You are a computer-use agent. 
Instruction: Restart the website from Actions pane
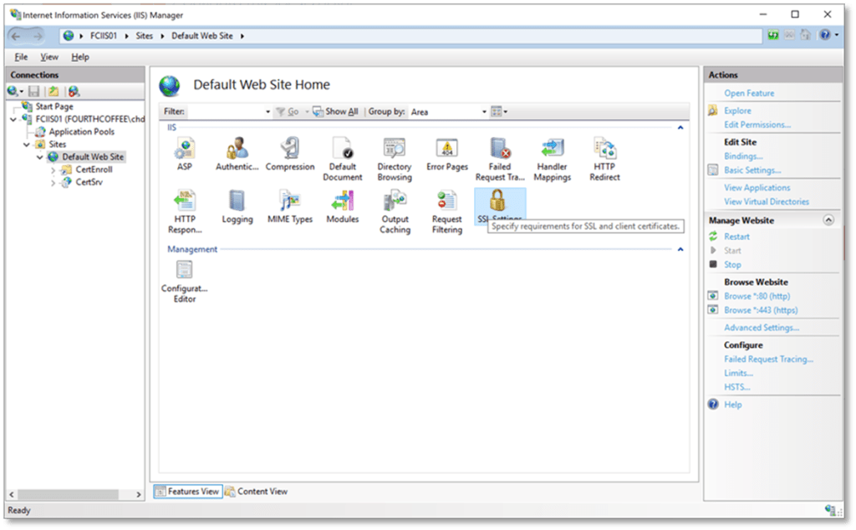pos(736,237)
